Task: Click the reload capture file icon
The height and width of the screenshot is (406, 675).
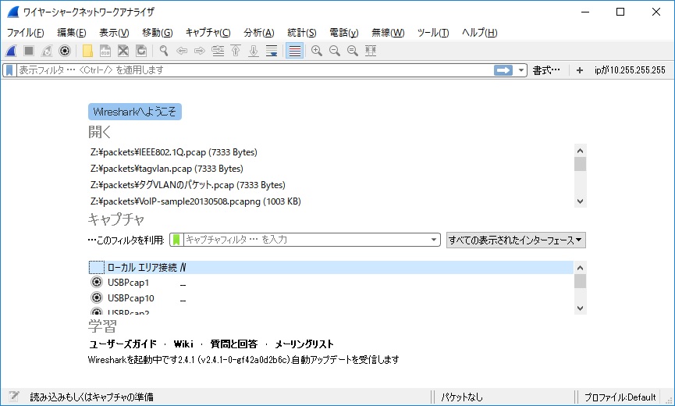Action: (141, 51)
